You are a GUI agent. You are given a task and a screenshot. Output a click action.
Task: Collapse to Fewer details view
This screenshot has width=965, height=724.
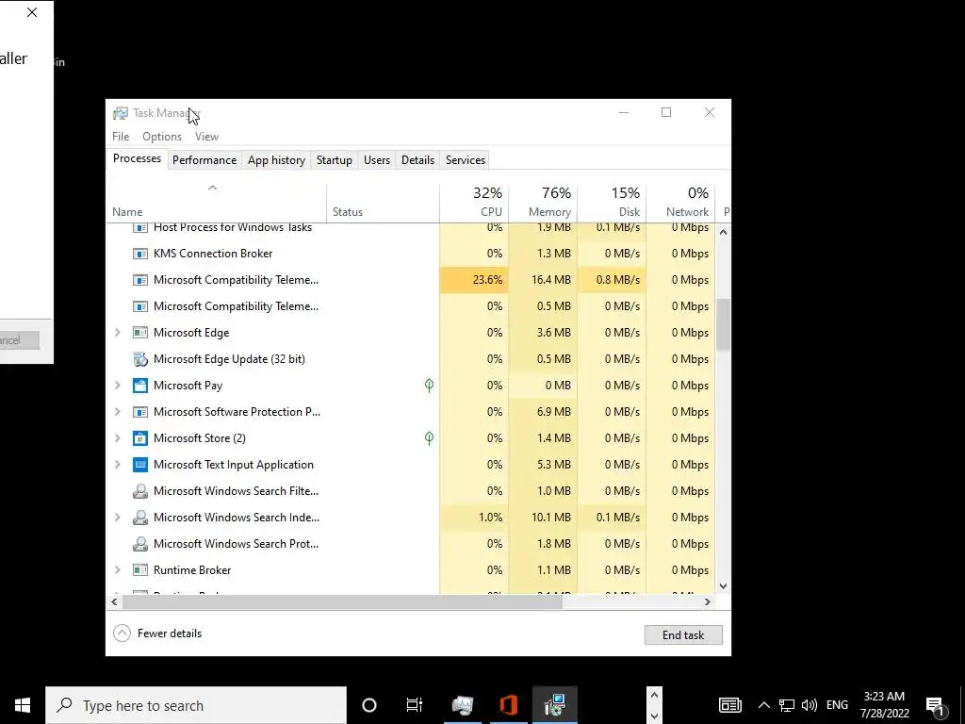click(157, 633)
